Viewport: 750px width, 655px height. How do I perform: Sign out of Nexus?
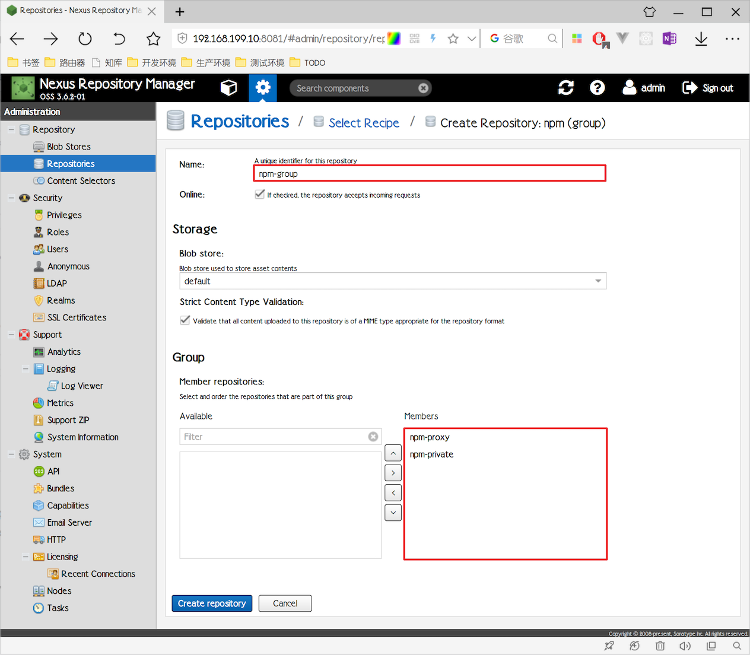tap(708, 88)
